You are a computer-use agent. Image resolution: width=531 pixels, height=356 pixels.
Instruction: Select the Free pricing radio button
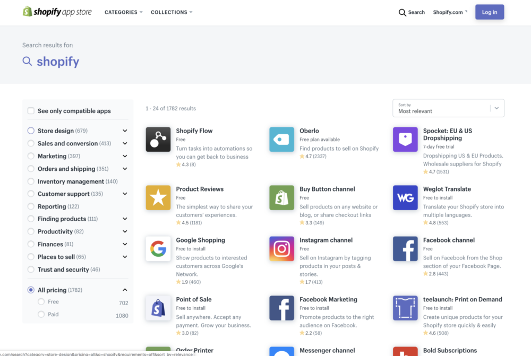(41, 302)
